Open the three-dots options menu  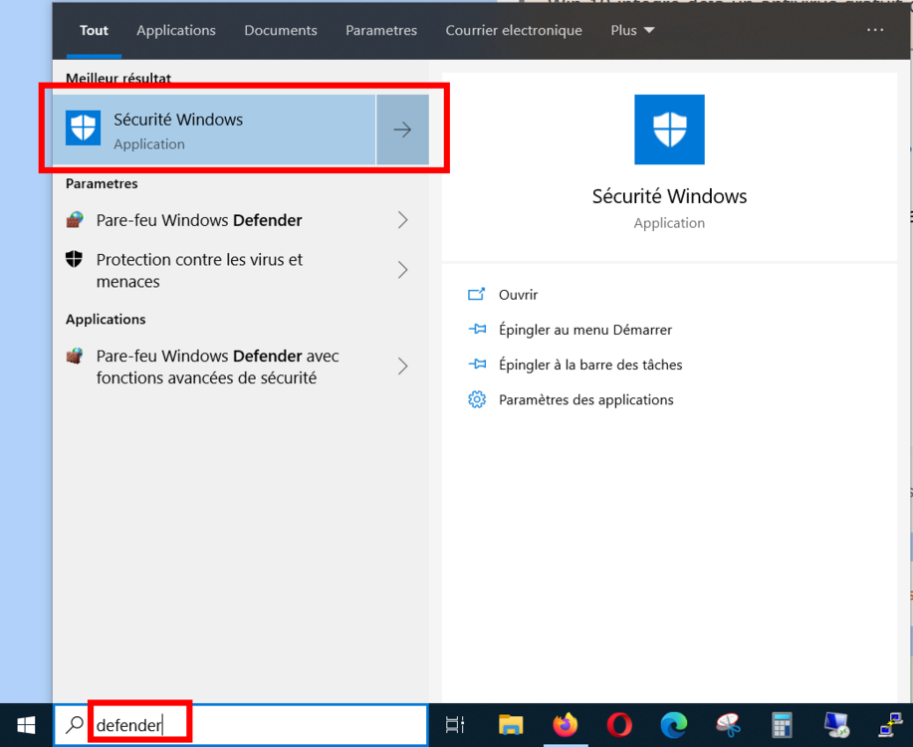[x=875, y=30]
